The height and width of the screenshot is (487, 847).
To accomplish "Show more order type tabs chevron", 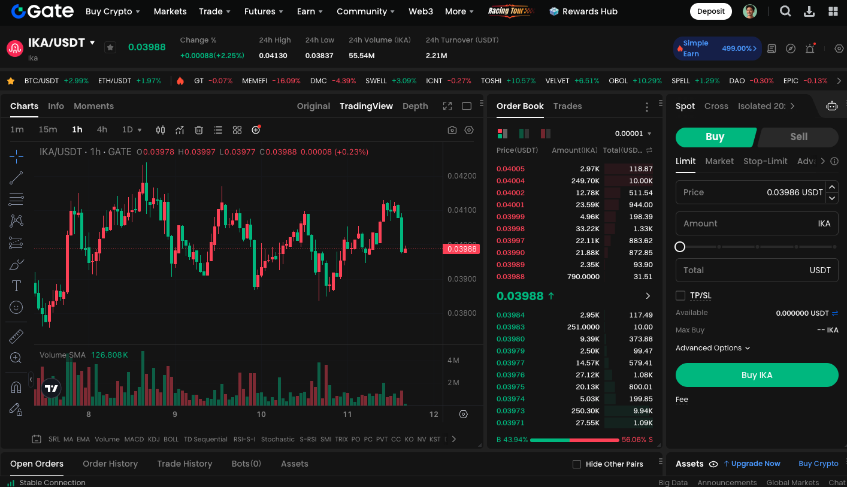I will [x=822, y=161].
